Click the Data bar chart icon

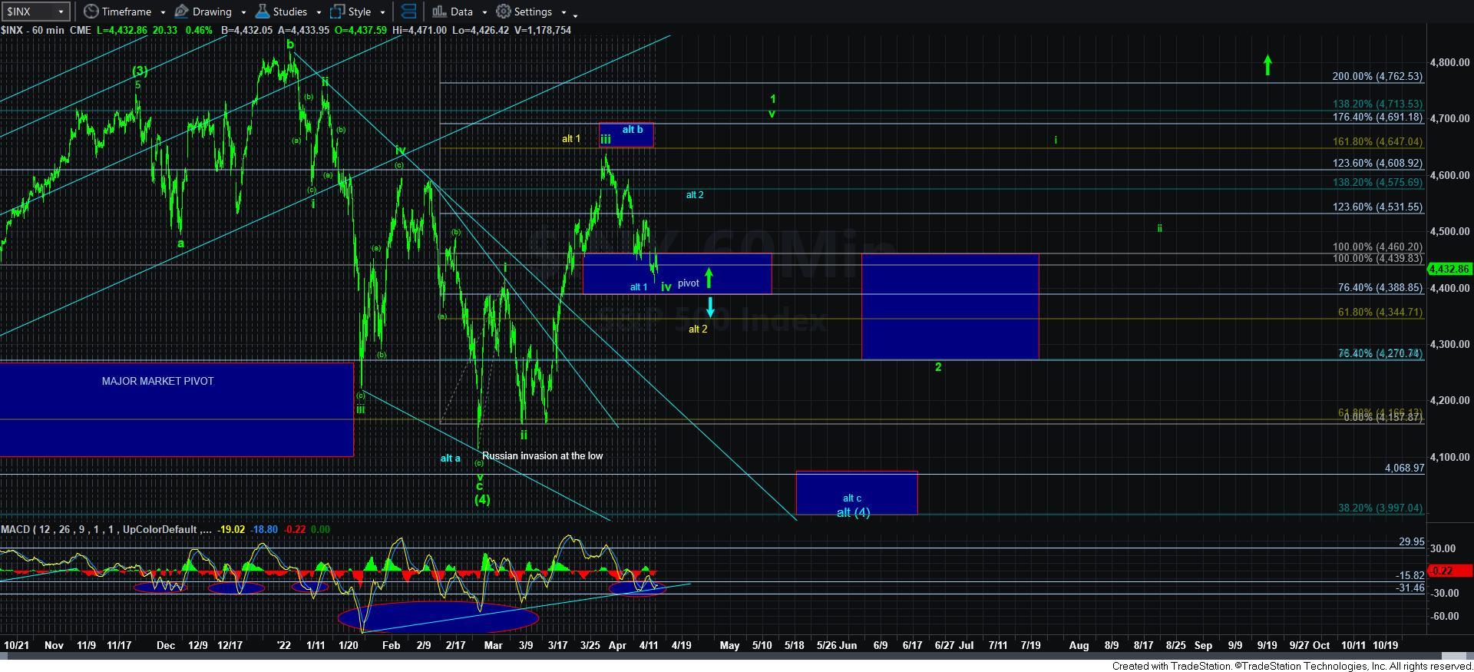pyautogui.click(x=439, y=12)
